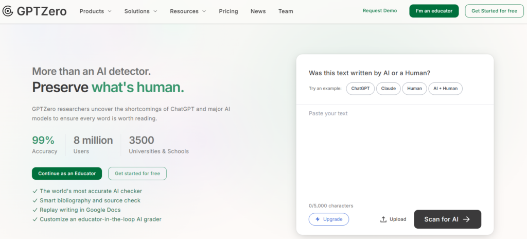Click inside the Paste your text field
The height and width of the screenshot is (239, 527).
click(395, 153)
